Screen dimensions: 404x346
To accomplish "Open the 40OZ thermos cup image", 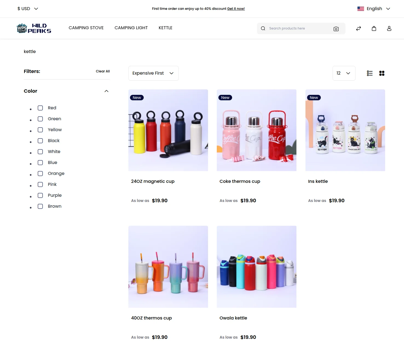I will coord(168,267).
